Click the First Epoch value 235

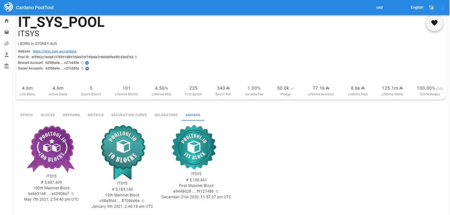[193, 88]
